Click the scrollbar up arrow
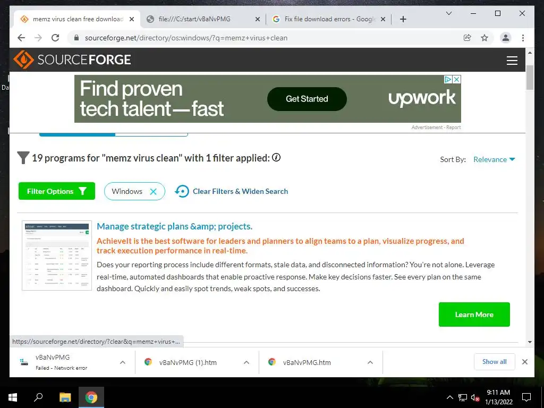The image size is (544, 408). pos(530,53)
